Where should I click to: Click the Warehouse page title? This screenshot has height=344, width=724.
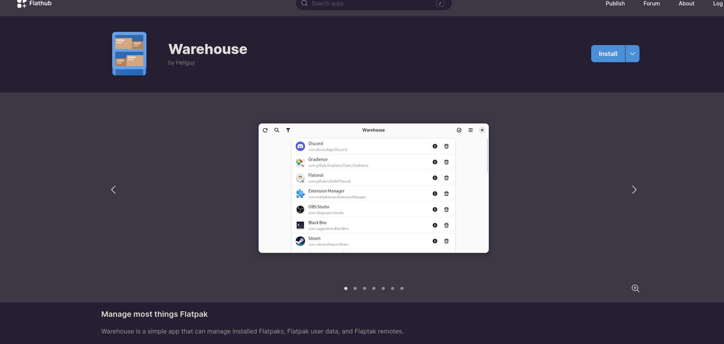tap(208, 49)
